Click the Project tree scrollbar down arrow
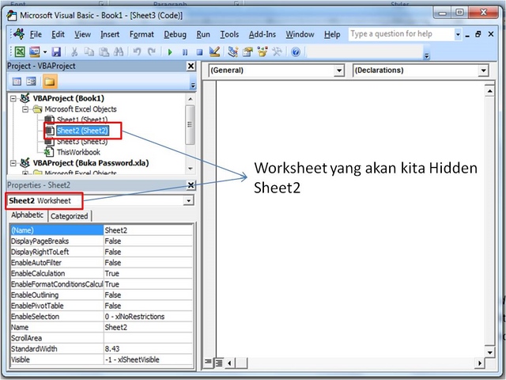This screenshot has width=506, height=380. click(x=190, y=169)
